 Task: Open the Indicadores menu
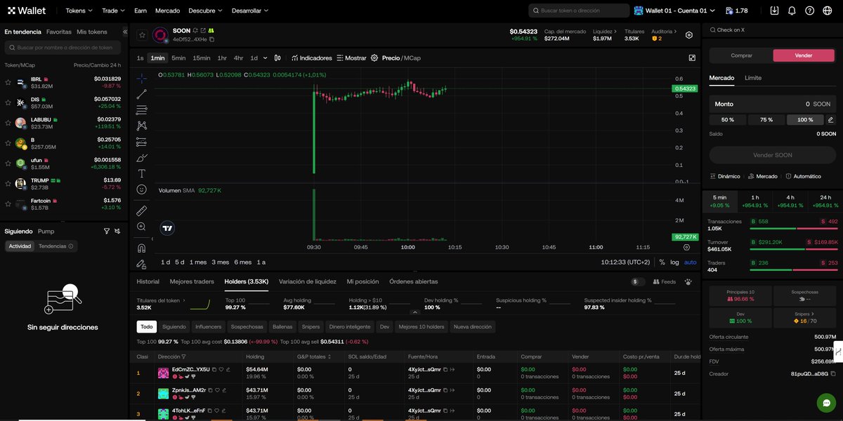311,58
